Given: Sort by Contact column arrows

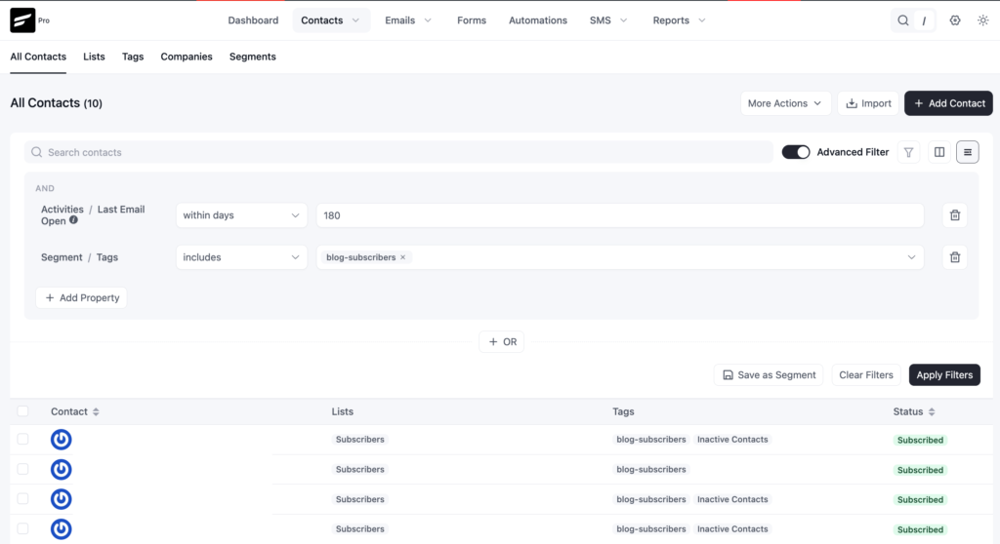Looking at the screenshot, I should click(x=96, y=412).
